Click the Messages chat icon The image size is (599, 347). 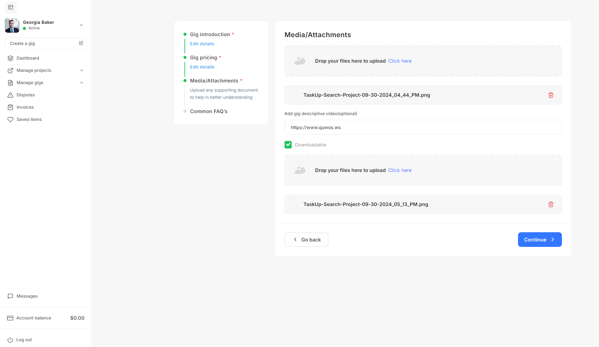(x=11, y=296)
